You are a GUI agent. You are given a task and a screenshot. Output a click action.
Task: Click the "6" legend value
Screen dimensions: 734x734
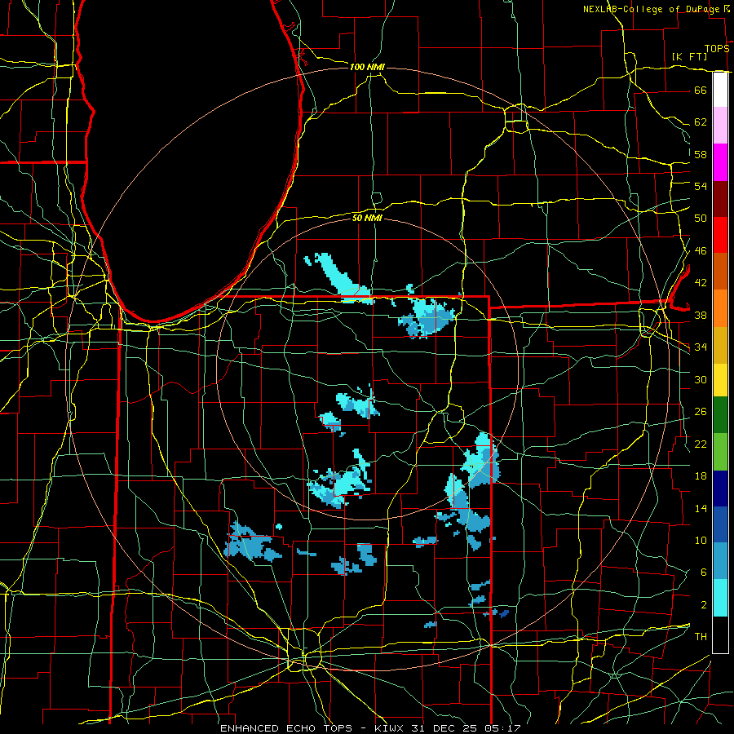pyautogui.click(x=703, y=573)
